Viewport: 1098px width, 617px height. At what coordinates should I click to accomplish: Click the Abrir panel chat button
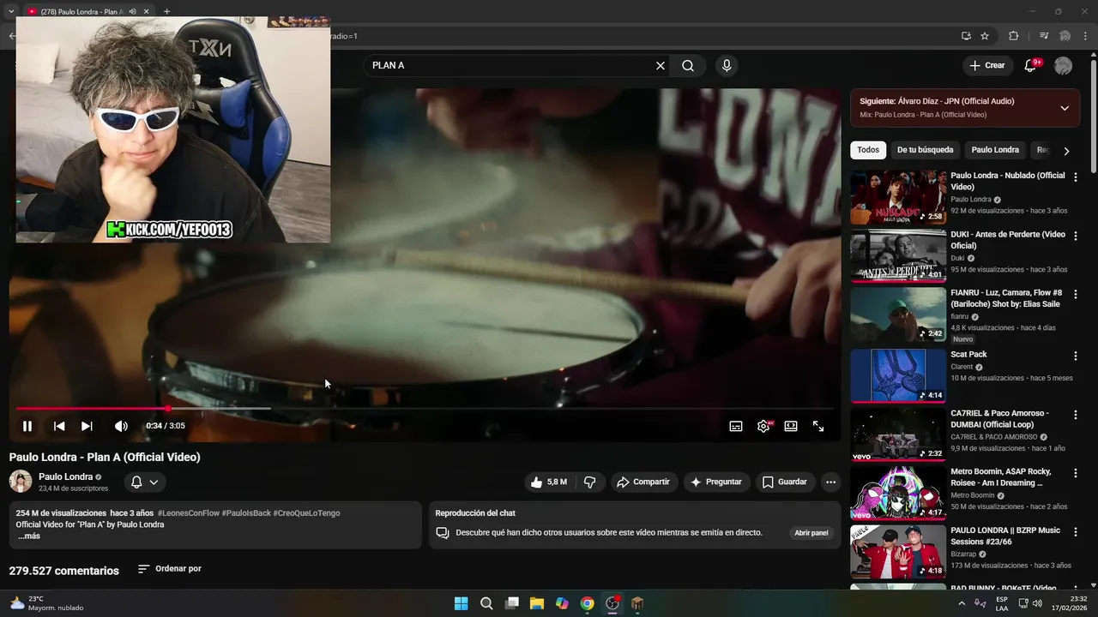pyautogui.click(x=811, y=532)
